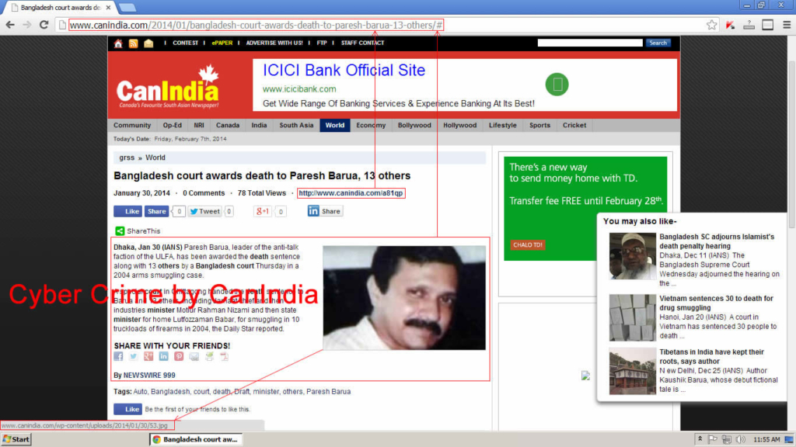Bookmark the page with the star icon
This screenshot has width=796, height=447.
(x=711, y=24)
